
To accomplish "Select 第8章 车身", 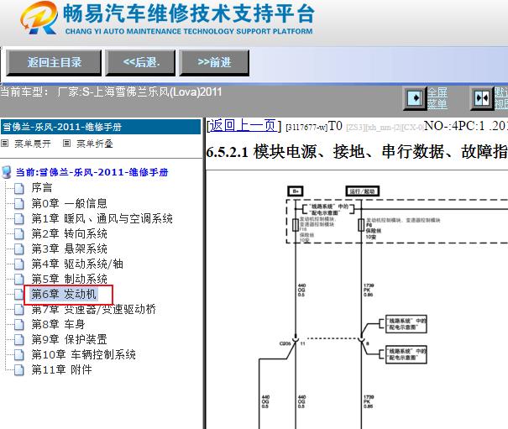I will [58, 324].
